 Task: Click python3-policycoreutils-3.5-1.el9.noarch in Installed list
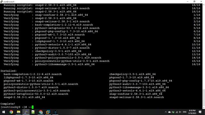point(37,91)
